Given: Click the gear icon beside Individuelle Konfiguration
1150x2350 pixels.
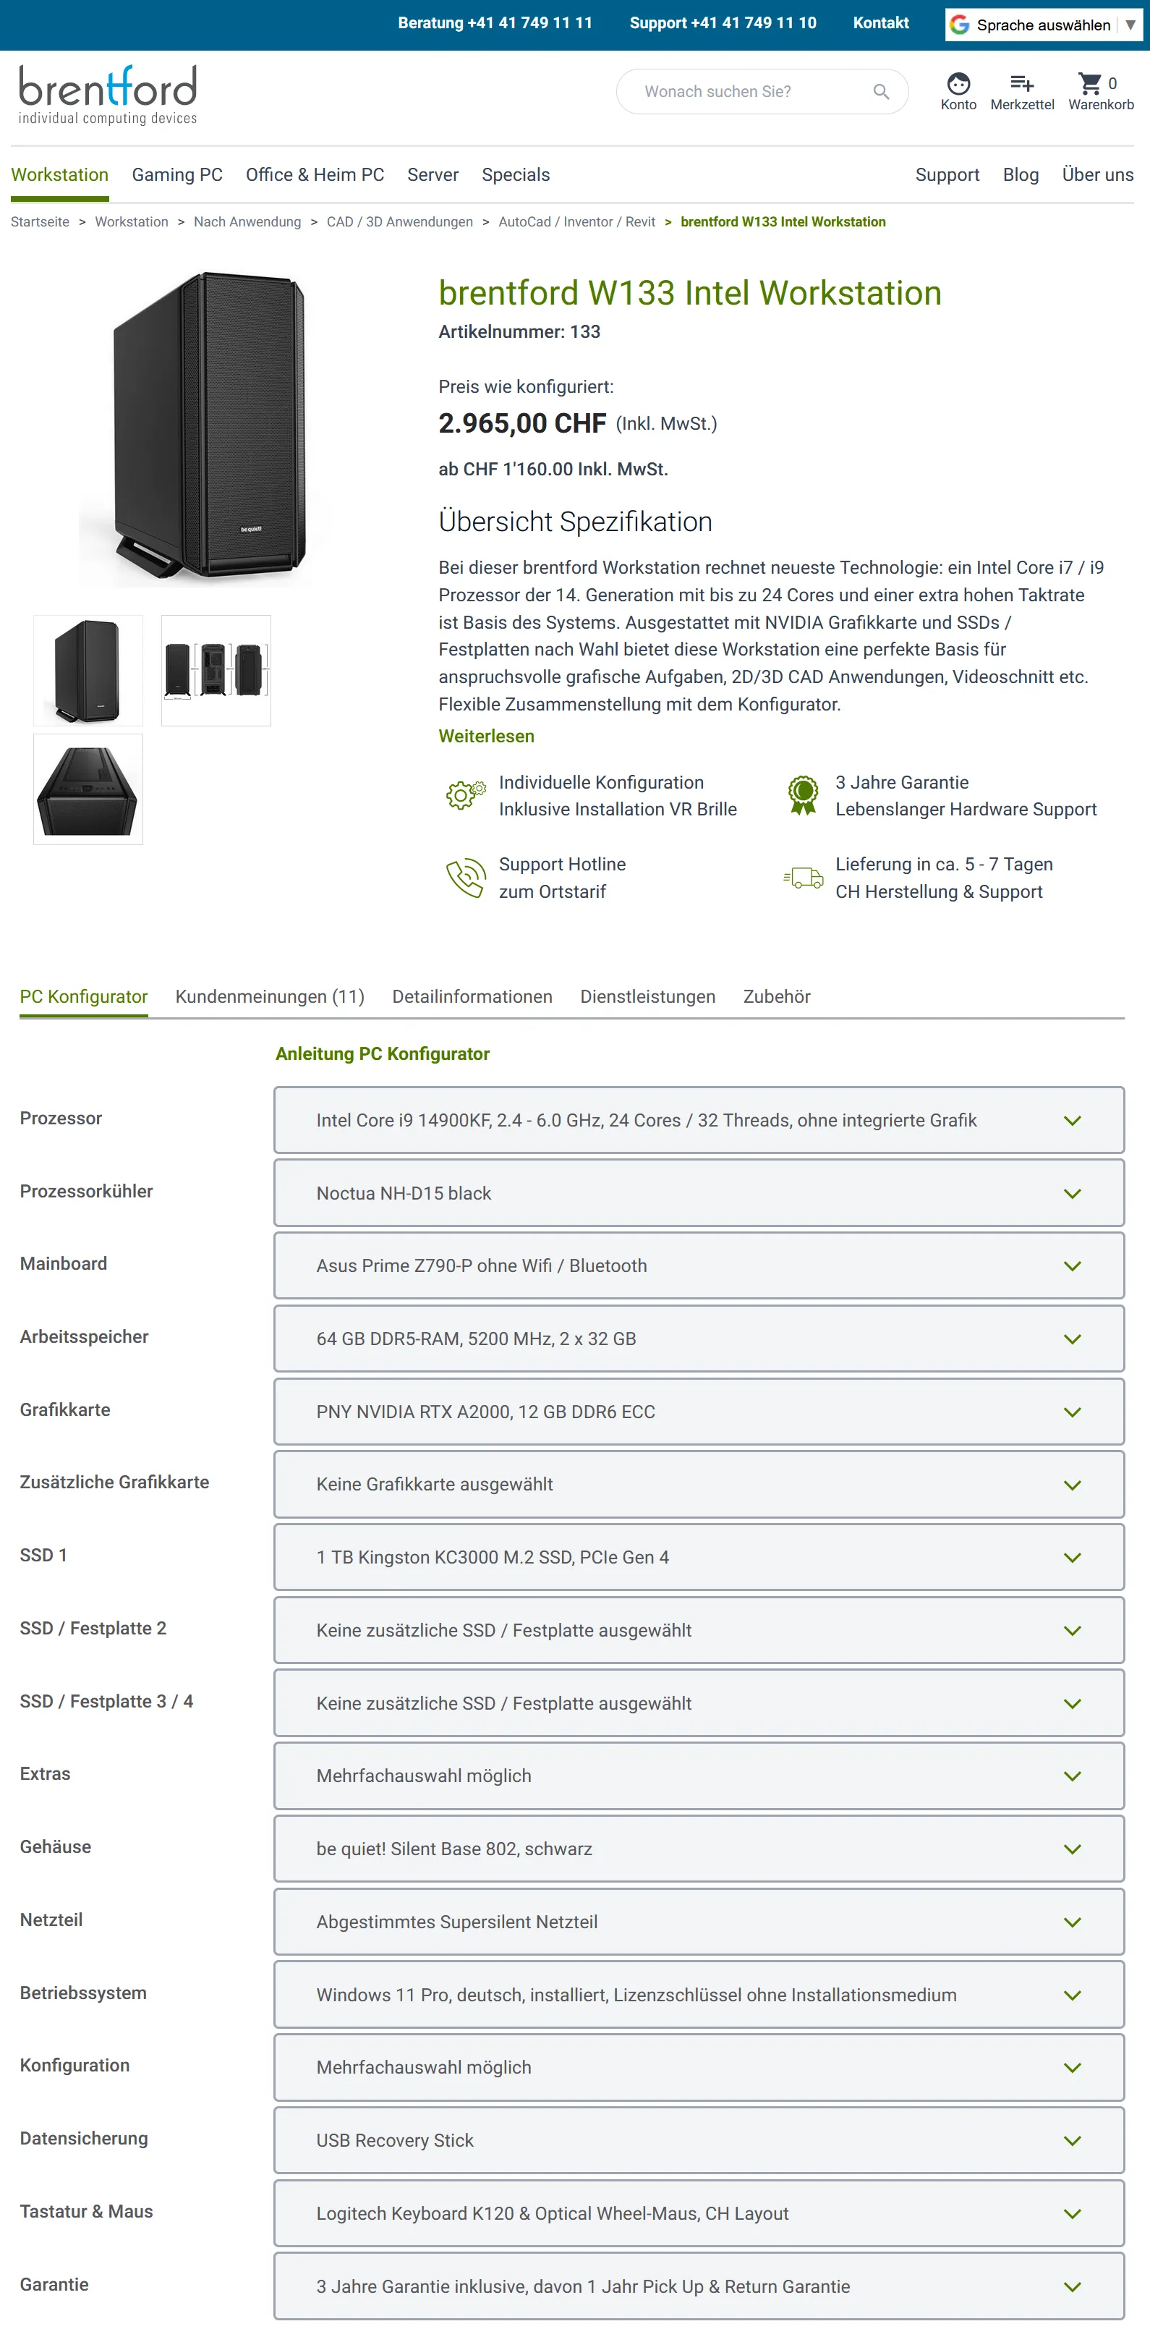Looking at the screenshot, I should [465, 794].
